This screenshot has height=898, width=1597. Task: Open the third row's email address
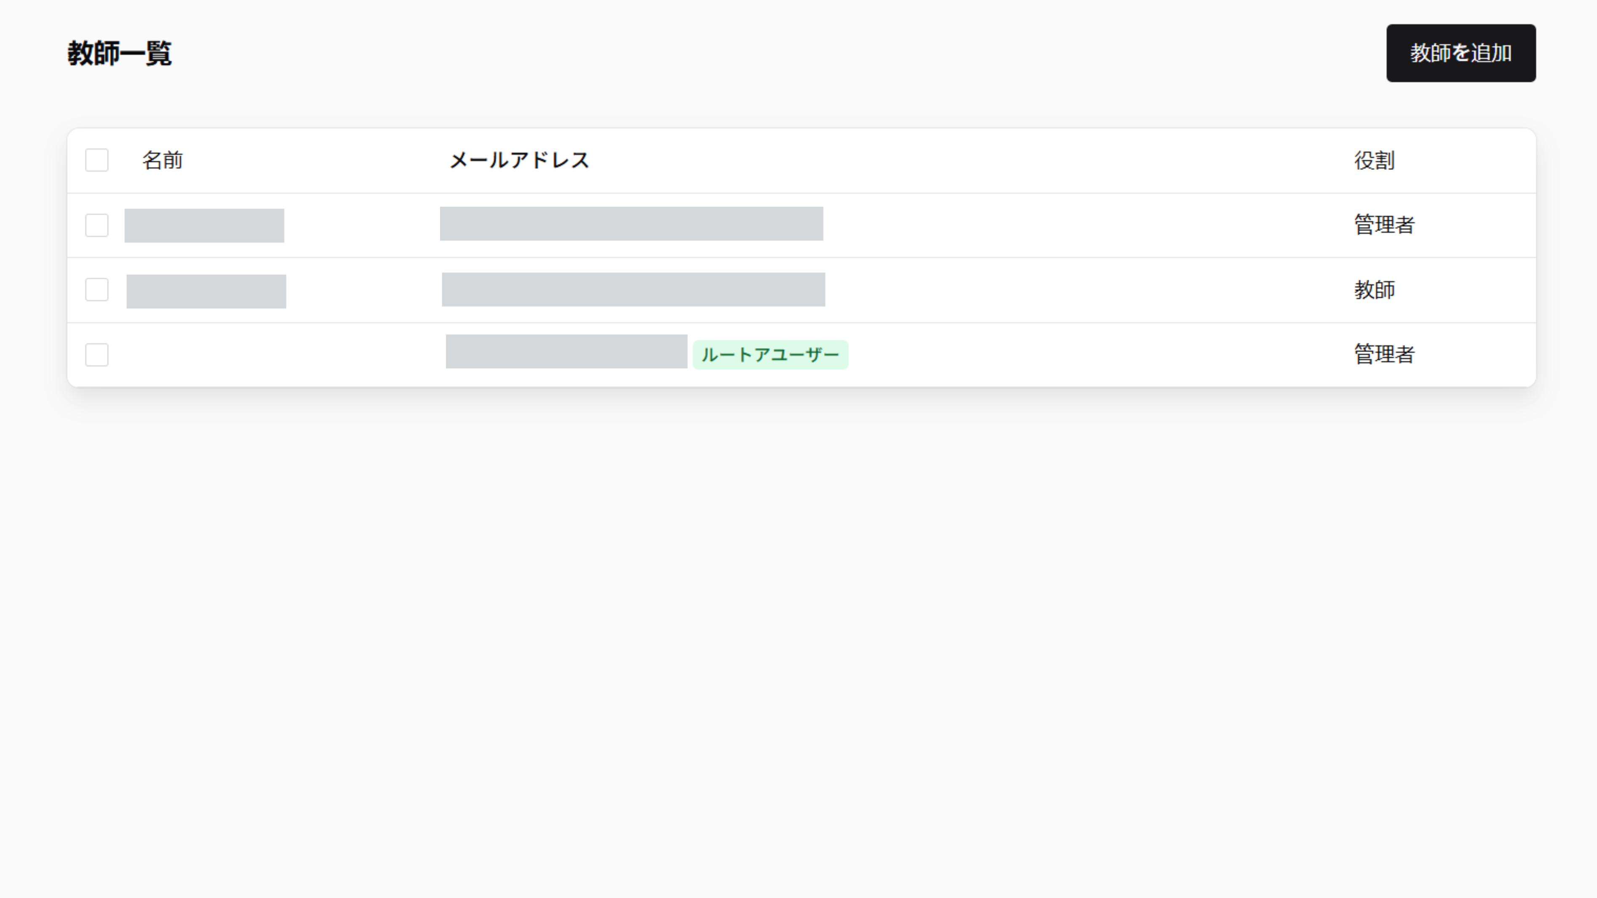[x=566, y=354]
